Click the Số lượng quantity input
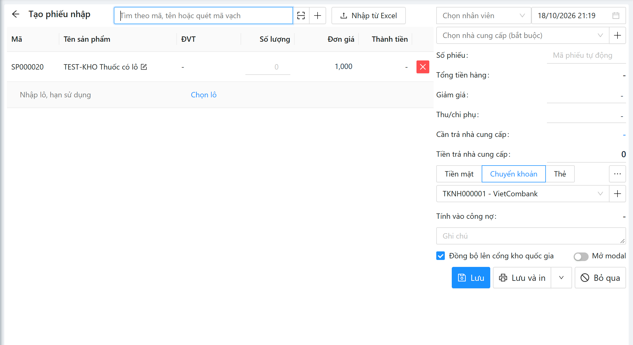Viewport: 633px width, 345px height. [x=268, y=67]
